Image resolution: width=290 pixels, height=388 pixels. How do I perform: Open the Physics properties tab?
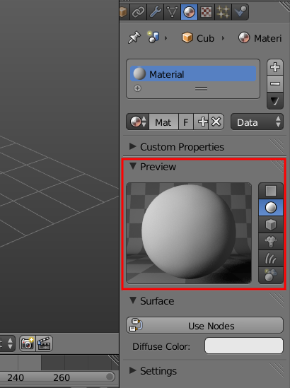tap(240, 12)
